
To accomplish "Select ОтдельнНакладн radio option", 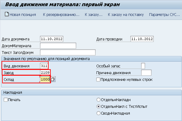I will click(x=98, y=100).
